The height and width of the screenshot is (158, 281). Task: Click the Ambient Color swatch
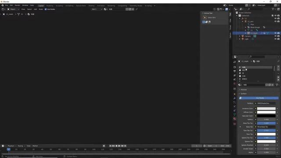pos(267,108)
